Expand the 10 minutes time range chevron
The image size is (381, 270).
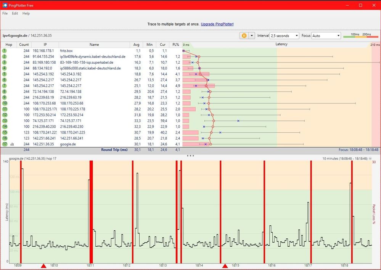[370, 158]
